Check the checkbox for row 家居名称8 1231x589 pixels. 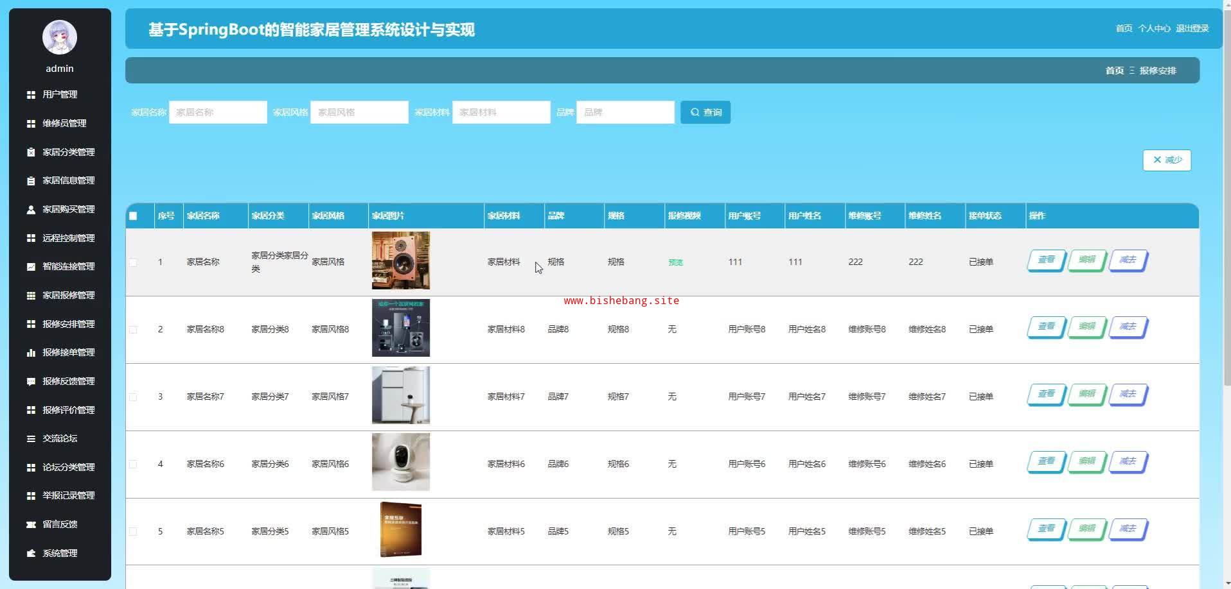(x=133, y=330)
